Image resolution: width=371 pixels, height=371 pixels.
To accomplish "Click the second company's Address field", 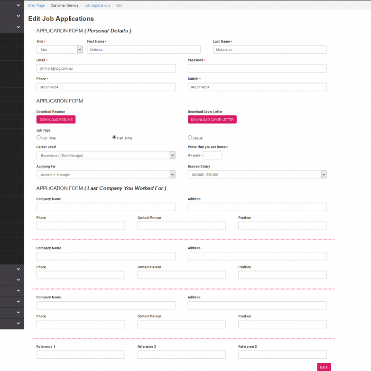I will point(257,256).
